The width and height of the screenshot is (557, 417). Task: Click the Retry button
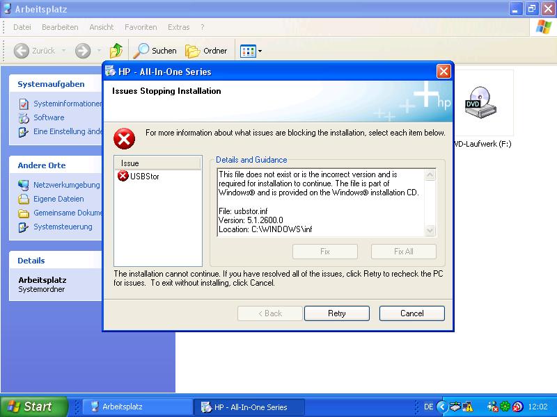[336, 313]
